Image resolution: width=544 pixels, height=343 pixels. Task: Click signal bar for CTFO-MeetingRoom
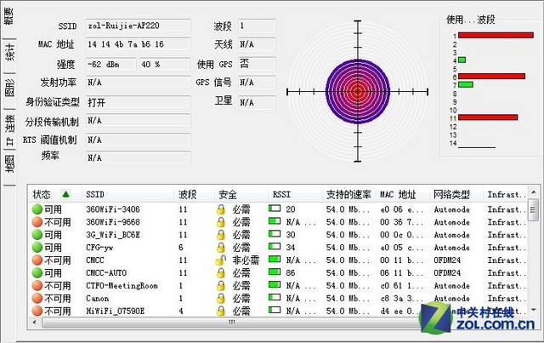point(275,284)
